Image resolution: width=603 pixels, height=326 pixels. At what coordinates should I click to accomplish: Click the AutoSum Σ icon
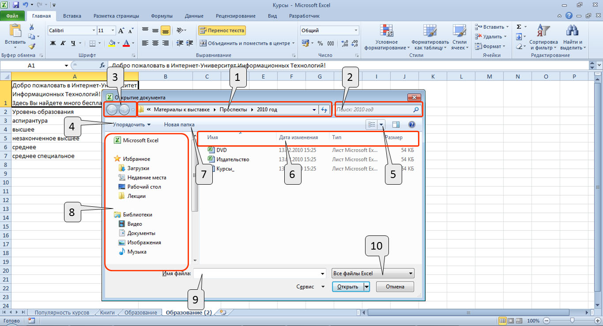[519, 27]
